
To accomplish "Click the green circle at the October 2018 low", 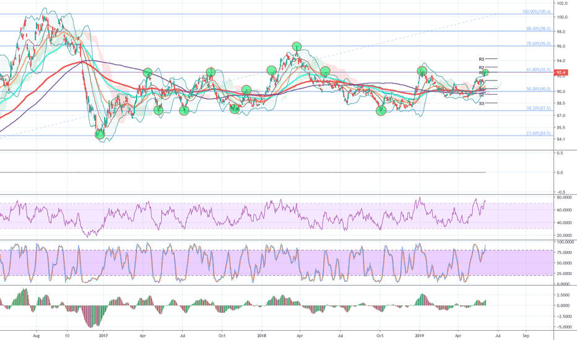I will click(x=381, y=110).
